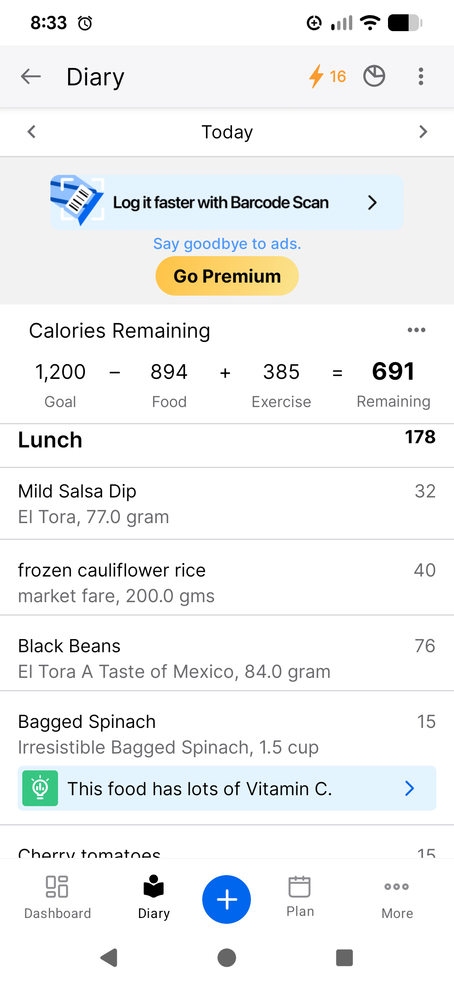Viewport: 454px width, 984px height.
Task: Open the nutrition pie chart icon
Action: coord(374,77)
